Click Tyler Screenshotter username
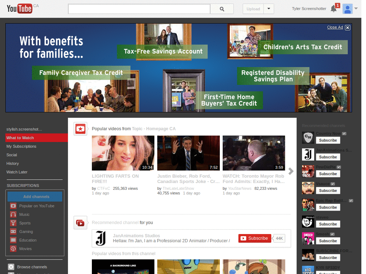The width and height of the screenshot is (366, 274). point(309,9)
